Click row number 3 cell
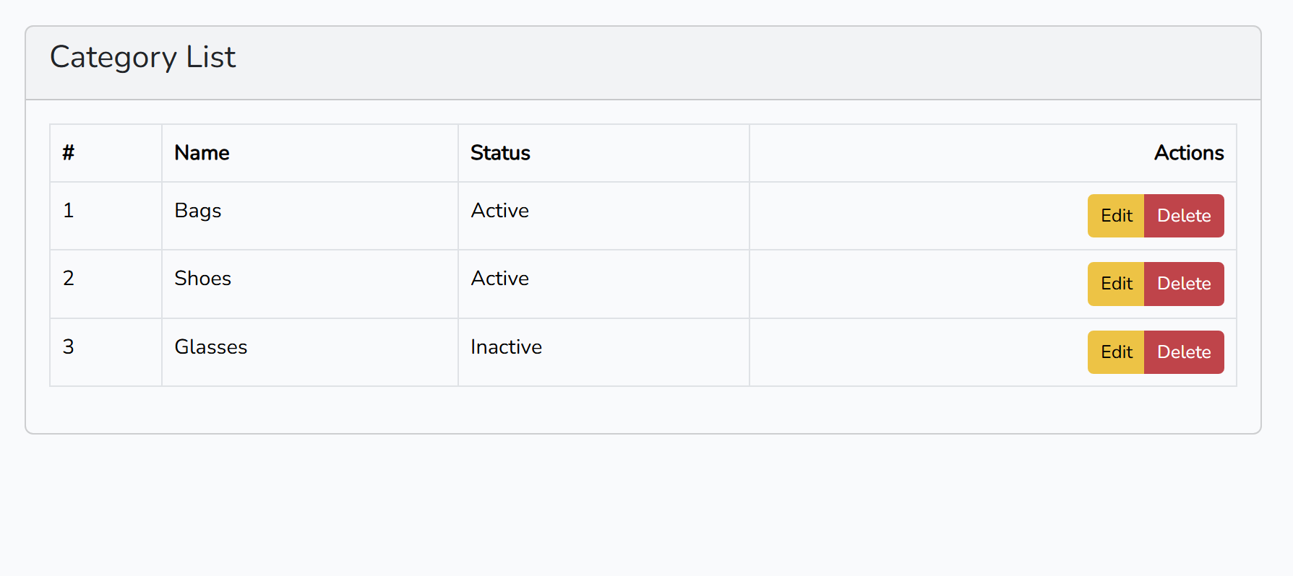The width and height of the screenshot is (1293, 576). [x=106, y=352]
